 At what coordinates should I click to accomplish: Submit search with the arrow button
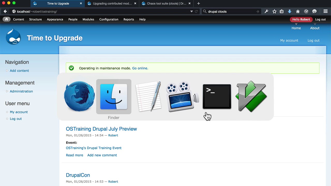[x=258, y=11]
